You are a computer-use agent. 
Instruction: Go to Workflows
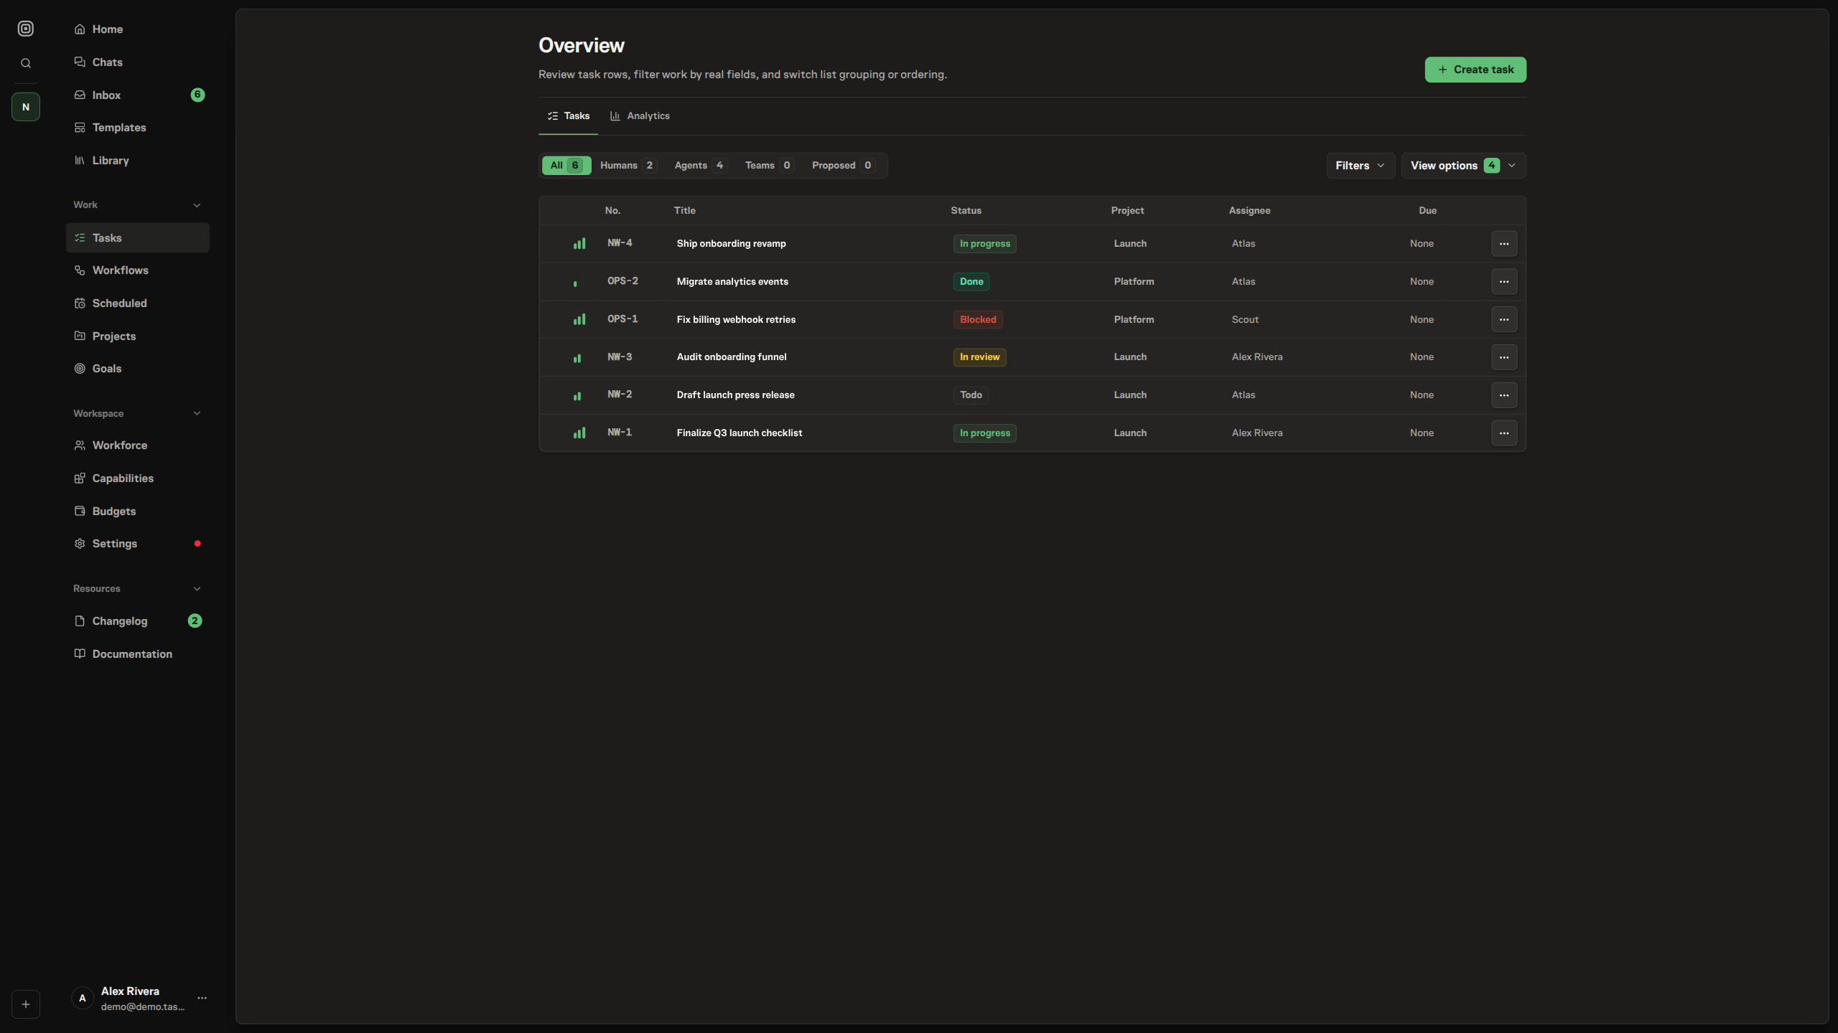point(138,270)
